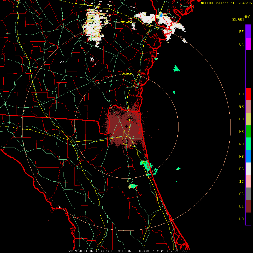Click the [CLAS] units label

point(238,19)
